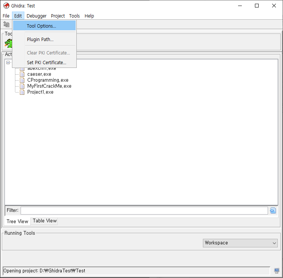Click the Ghidra red dragon title icon
The width and height of the screenshot is (283, 278).
[6, 6]
